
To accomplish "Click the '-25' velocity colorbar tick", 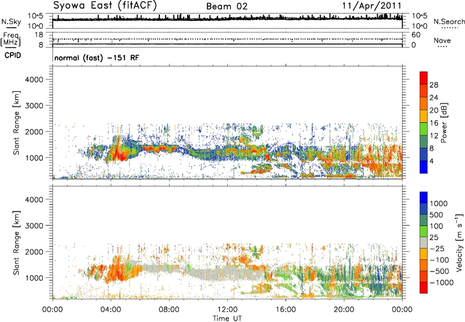I will (x=437, y=248).
